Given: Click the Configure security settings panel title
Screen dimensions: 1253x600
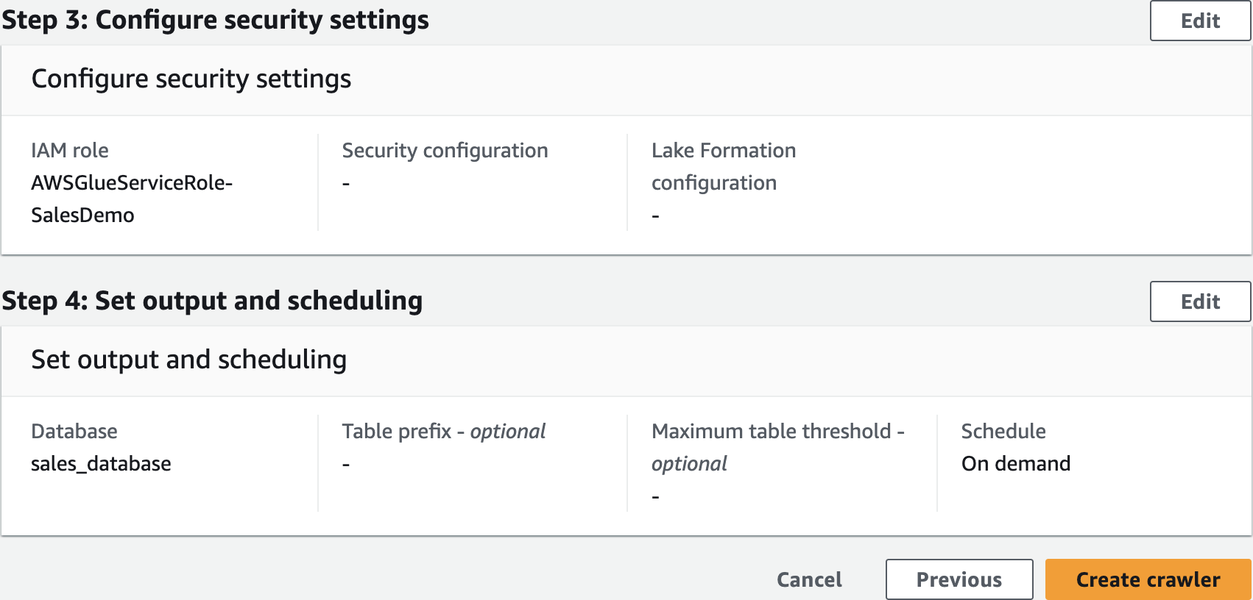Looking at the screenshot, I should tap(191, 79).
